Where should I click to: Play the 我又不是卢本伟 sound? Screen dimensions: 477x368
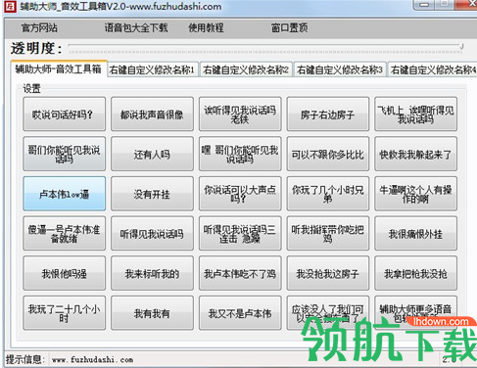[240, 313]
